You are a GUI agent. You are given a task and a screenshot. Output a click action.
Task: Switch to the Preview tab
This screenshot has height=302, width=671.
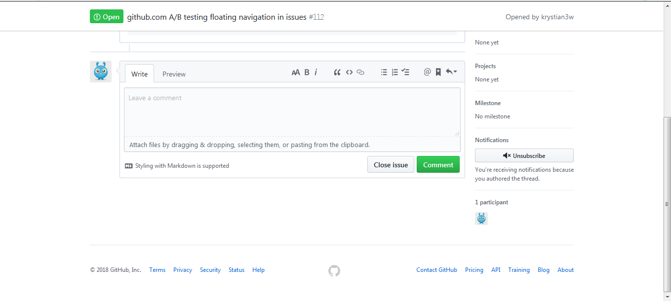pyautogui.click(x=174, y=74)
